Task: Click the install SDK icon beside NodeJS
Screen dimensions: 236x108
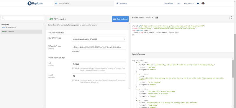Action: 157,18
